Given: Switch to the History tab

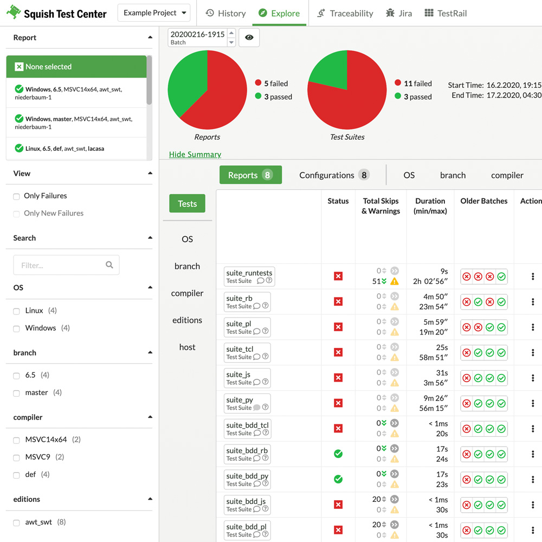Looking at the screenshot, I should [225, 13].
